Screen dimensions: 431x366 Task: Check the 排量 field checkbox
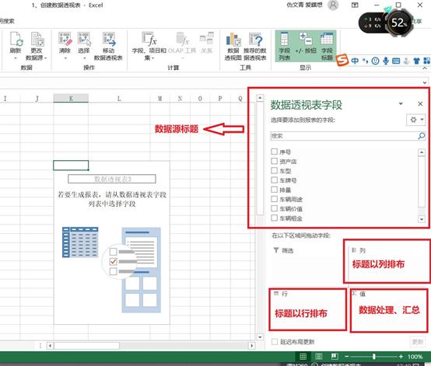(x=274, y=190)
